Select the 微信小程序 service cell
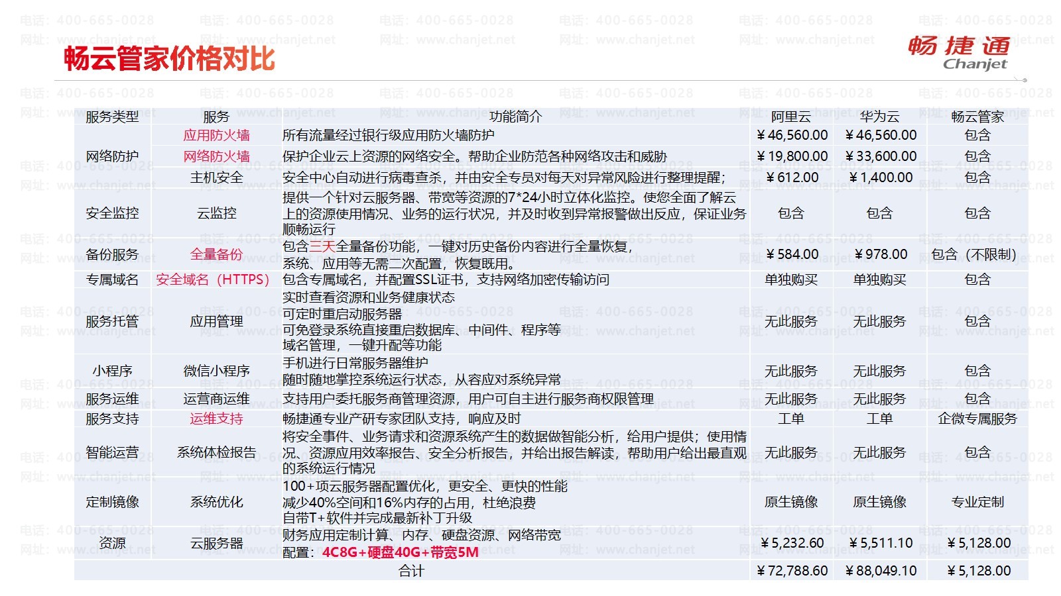Viewport: 1061px width, 596px height. [x=216, y=372]
